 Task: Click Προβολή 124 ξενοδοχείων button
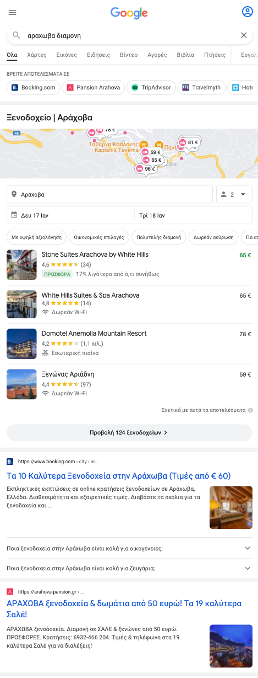[129, 432]
